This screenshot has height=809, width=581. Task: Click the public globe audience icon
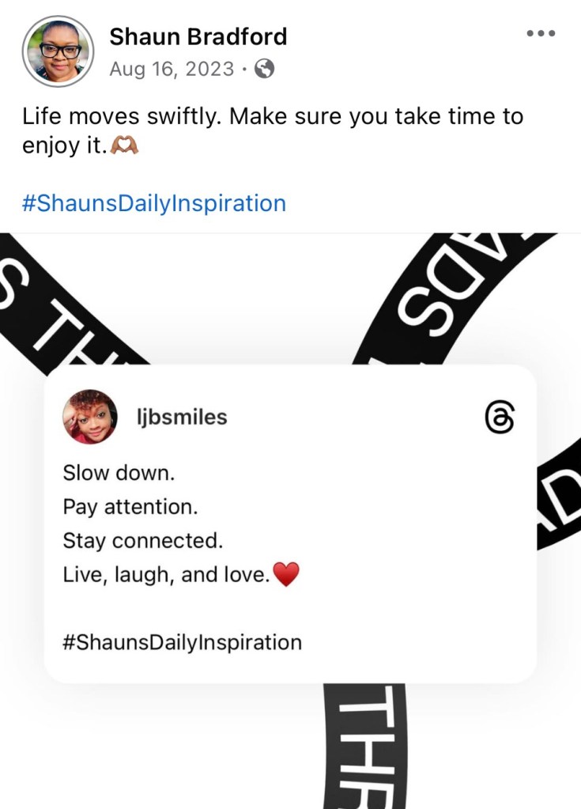pyautogui.click(x=265, y=69)
